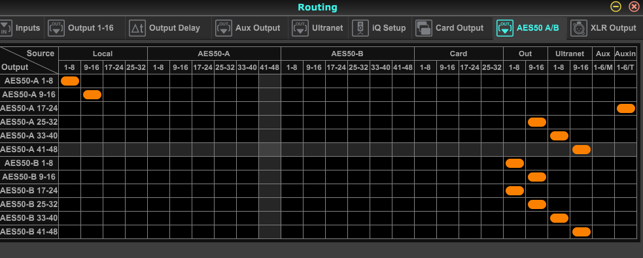Route Aux 1-6/M to AES50-A 17-24

pyautogui.click(x=603, y=108)
